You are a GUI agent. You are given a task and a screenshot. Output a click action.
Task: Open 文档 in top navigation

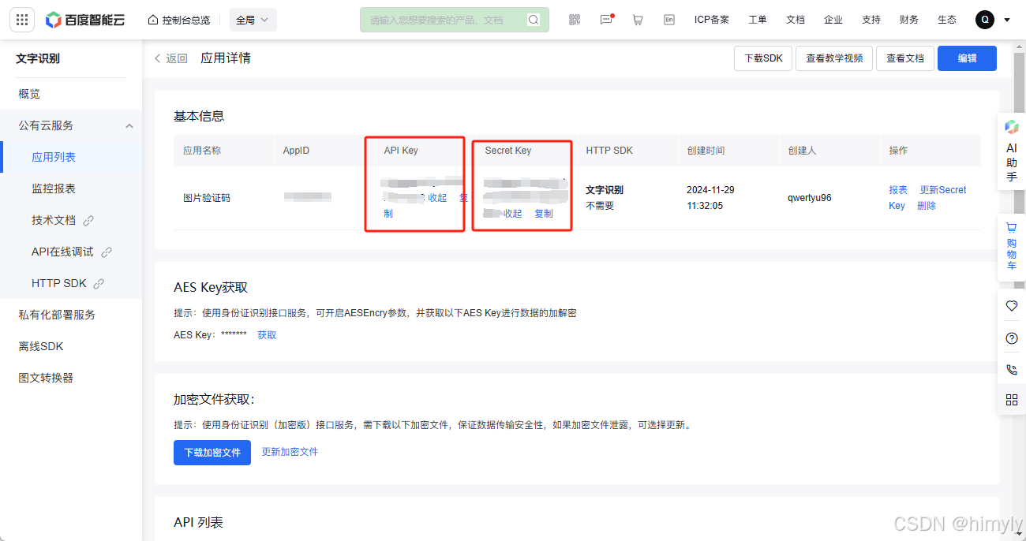[x=796, y=20]
